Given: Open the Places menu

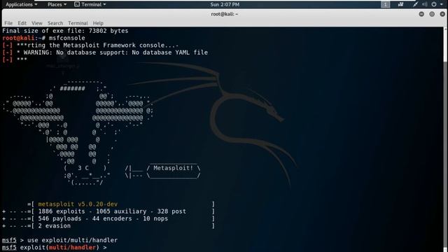Looking at the screenshot, I should [x=57, y=4].
